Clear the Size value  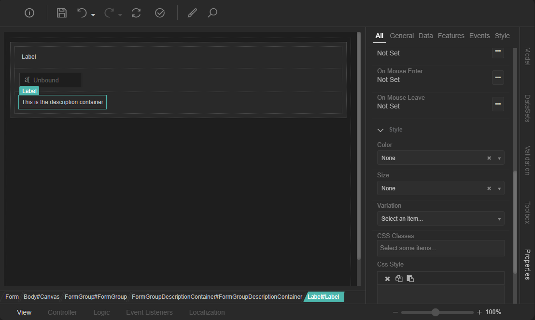click(489, 188)
